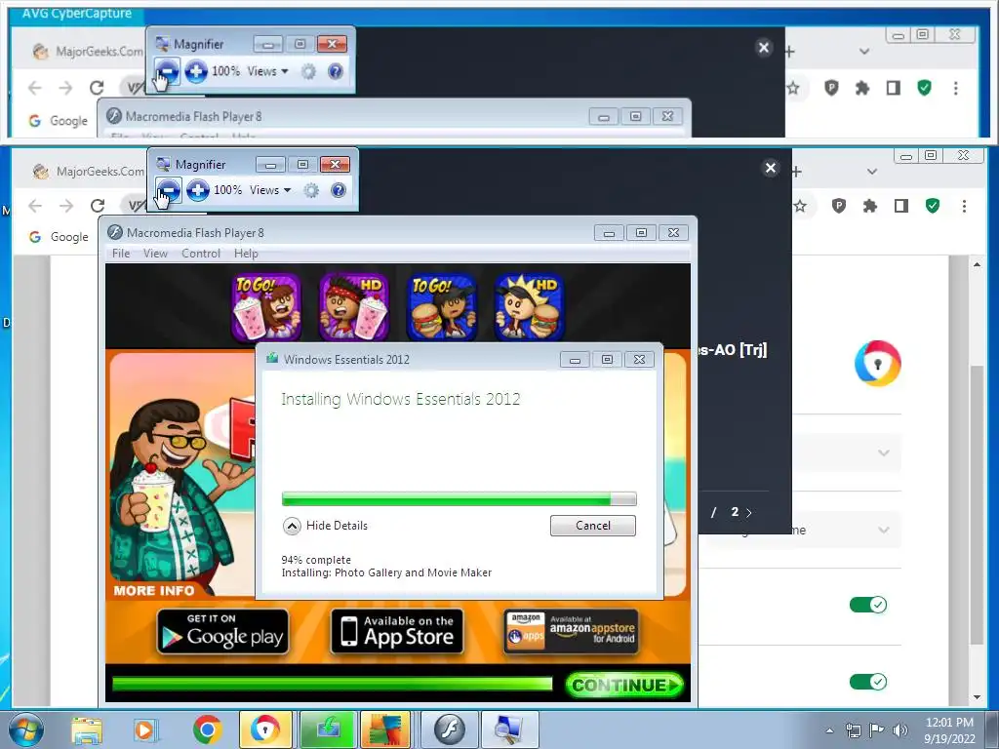Viewport: 999px width, 749px height.
Task: Zoom out with Magnifier minus button
Action: click(168, 190)
